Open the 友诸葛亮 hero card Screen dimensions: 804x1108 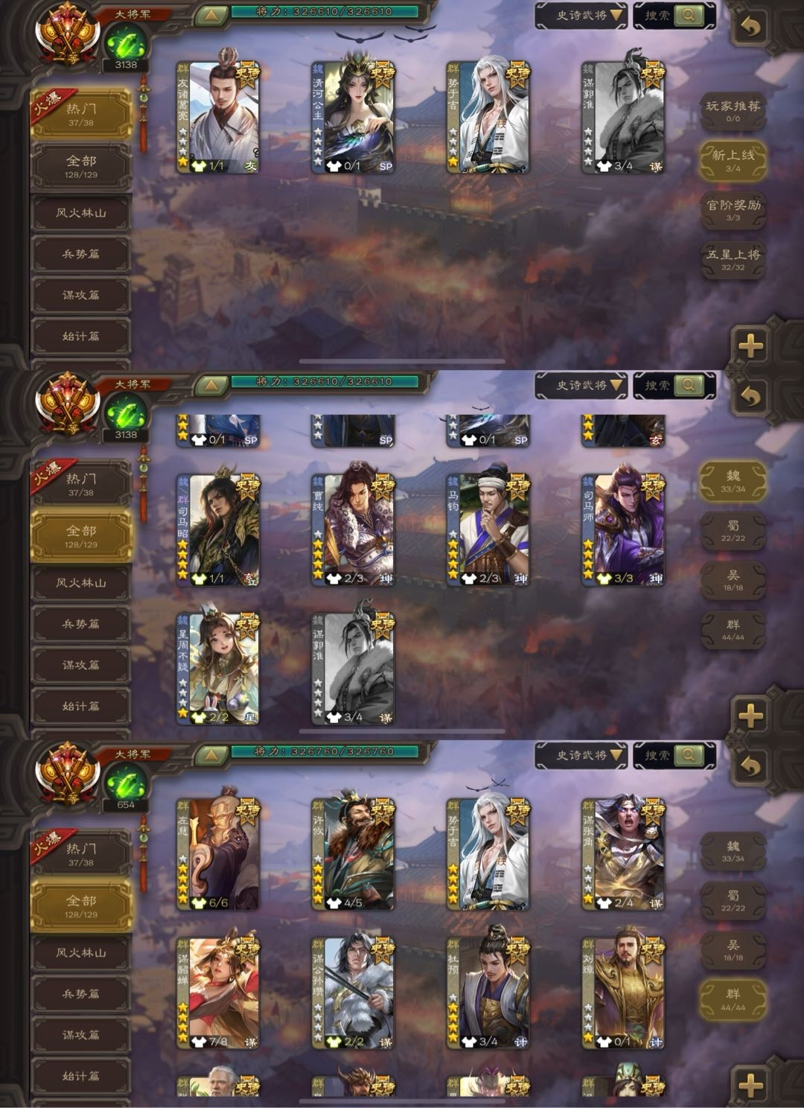pyautogui.click(x=218, y=117)
